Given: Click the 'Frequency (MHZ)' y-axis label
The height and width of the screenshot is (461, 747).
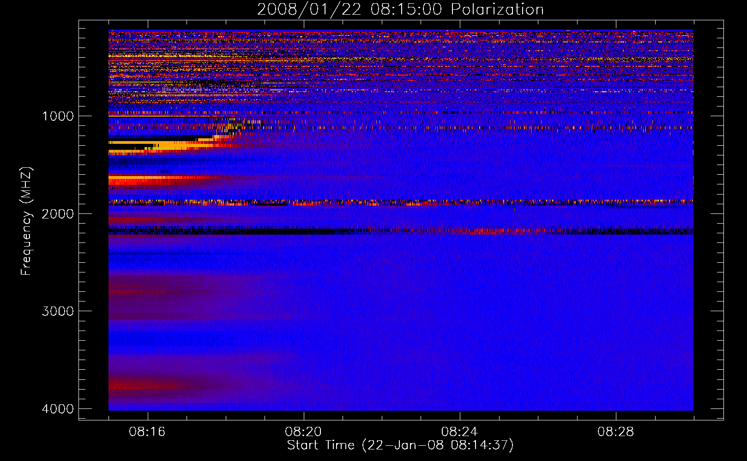Looking at the screenshot, I should point(26,221).
